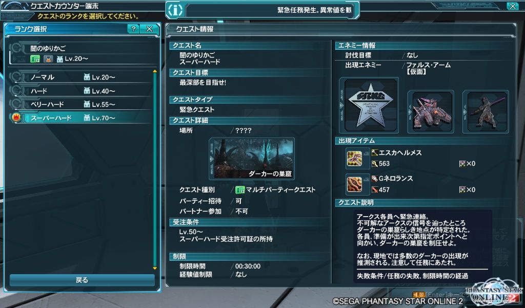Click the rank list scrollbar up arrow
525x308 pixels.
coord(155,71)
